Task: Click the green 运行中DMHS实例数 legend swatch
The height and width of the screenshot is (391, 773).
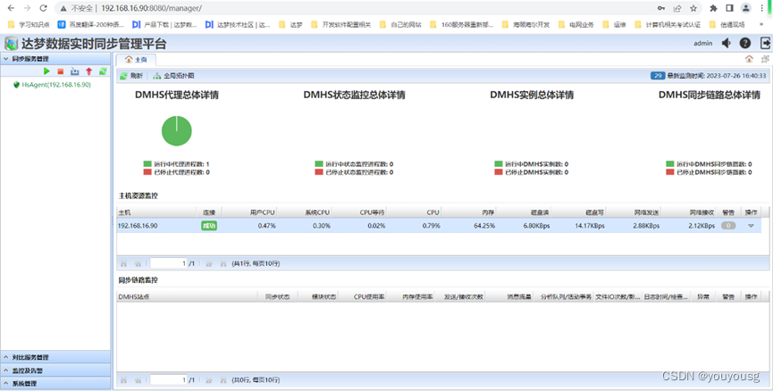Action: (499, 164)
